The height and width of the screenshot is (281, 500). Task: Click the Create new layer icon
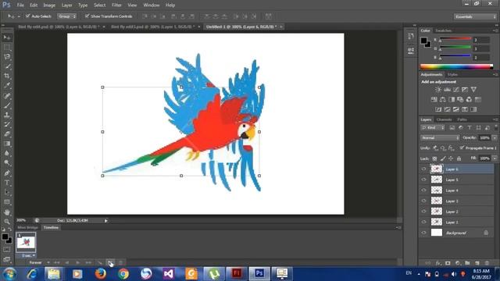pyautogui.click(x=477, y=263)
